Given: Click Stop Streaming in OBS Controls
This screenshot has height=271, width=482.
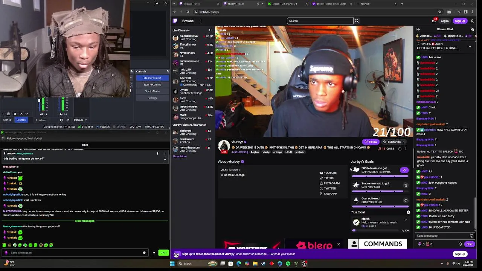Looking at the screenshot, I should pos(152,78).
